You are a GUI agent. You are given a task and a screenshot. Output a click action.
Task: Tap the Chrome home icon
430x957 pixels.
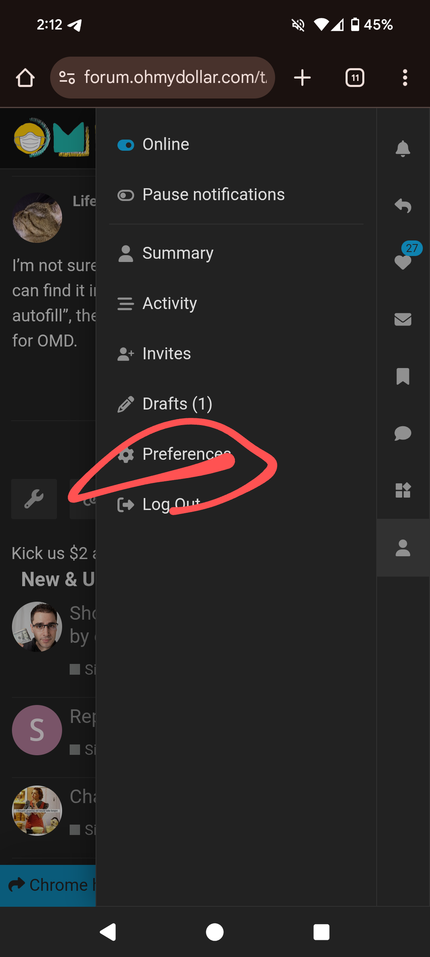[x=25, y=77]
